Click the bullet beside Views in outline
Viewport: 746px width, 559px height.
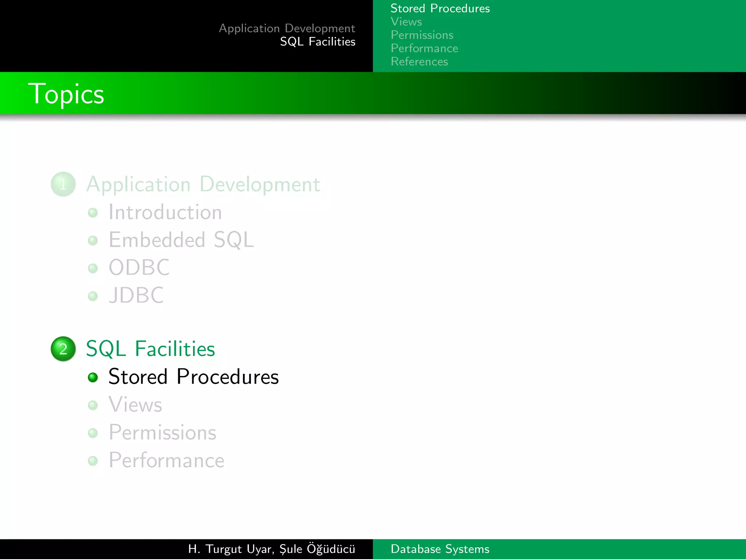tap(93, 405)
